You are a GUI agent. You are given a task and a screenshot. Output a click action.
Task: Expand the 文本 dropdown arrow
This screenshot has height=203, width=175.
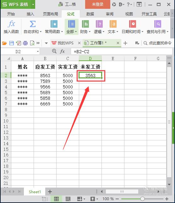[x=117, y=31]
